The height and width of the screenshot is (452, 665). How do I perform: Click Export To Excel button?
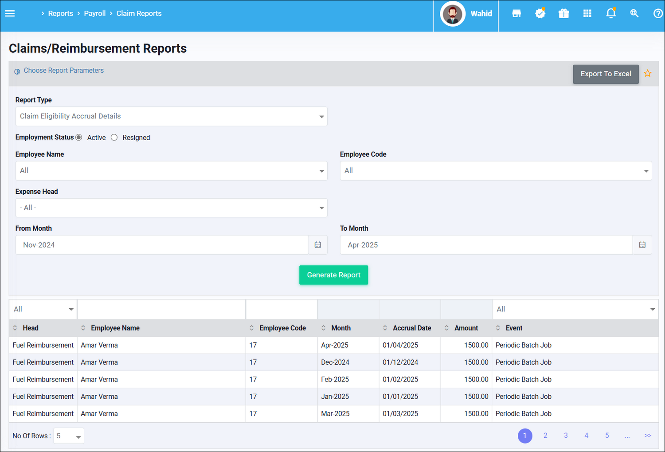click(606, 74)
